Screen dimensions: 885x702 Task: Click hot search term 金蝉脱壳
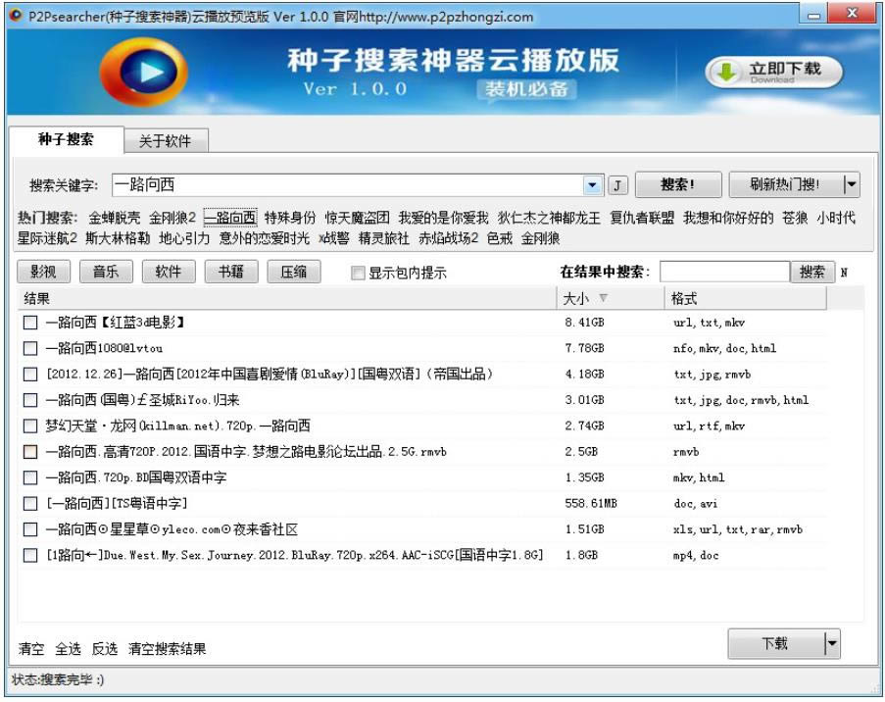coord(115,218)
